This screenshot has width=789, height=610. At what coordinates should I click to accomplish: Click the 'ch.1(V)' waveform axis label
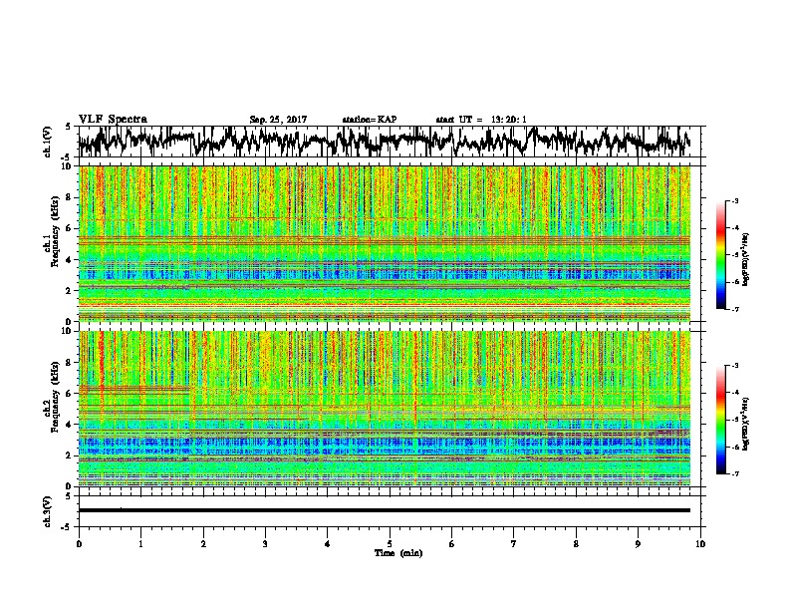coord(48,142)
